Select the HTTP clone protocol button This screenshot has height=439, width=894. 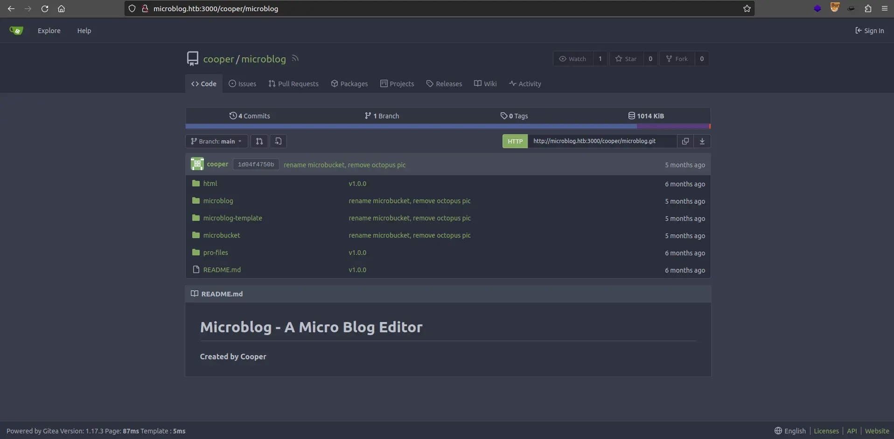click(515, 141)
